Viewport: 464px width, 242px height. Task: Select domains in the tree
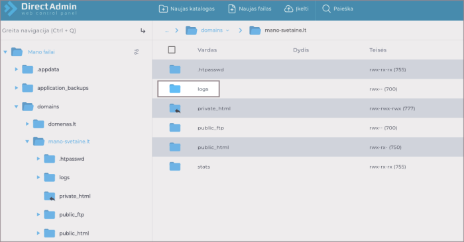pos(48,106)
